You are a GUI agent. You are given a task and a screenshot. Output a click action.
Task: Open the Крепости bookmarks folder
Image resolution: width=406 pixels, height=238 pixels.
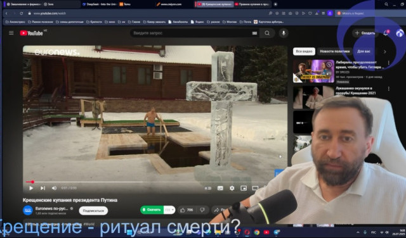pyautogui.click(x=95, y=22)
